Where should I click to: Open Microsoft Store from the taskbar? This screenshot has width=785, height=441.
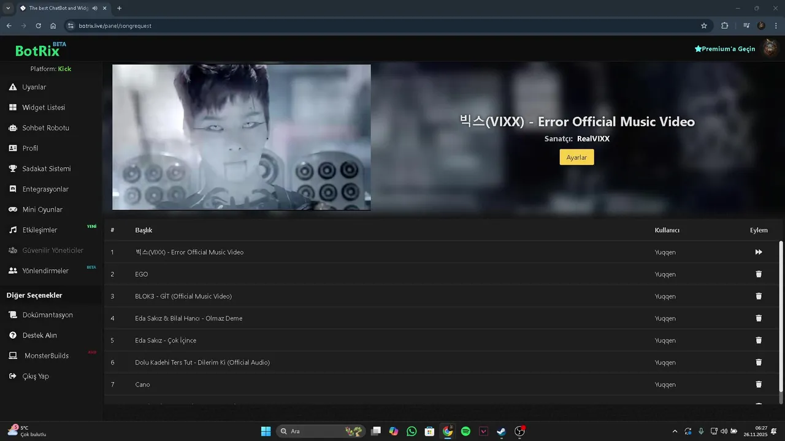(x=429, y=431)
